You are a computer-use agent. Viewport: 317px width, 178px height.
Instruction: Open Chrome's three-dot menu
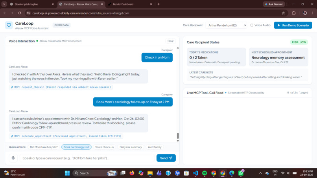pos(312,13)
